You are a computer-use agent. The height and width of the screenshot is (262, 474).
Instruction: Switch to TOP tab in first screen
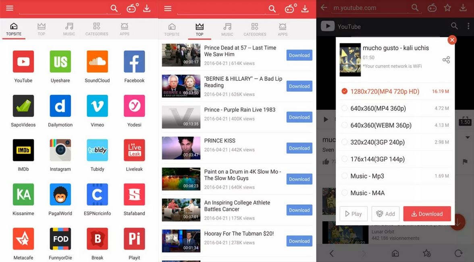coord(42,29)
